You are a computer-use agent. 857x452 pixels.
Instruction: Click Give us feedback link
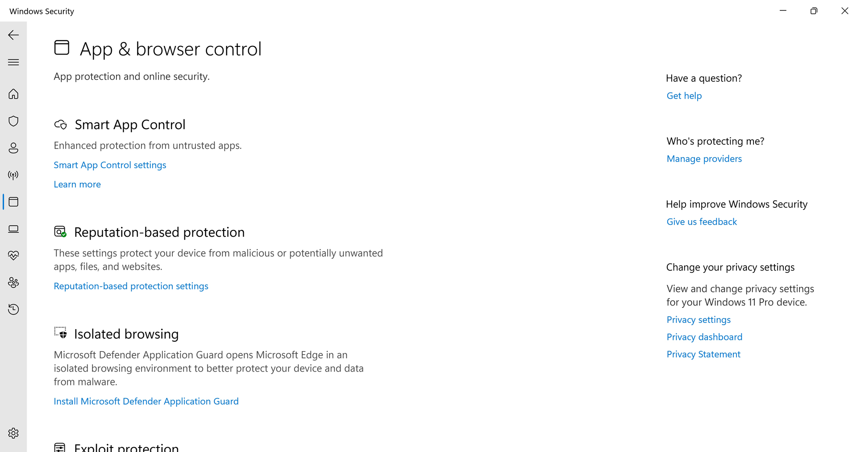click(x=702, y=222)
